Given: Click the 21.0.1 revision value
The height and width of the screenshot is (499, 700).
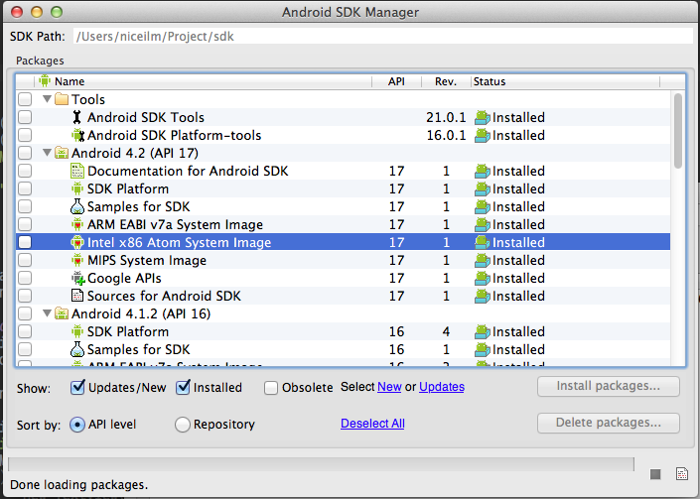Looking at the screenshot, I should point(446,117).
